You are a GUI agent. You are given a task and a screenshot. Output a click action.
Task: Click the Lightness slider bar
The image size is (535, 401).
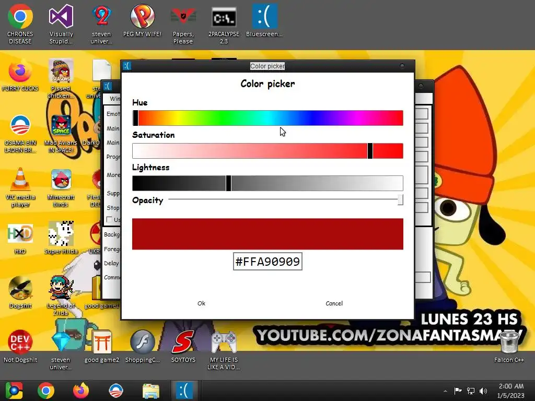268,183
